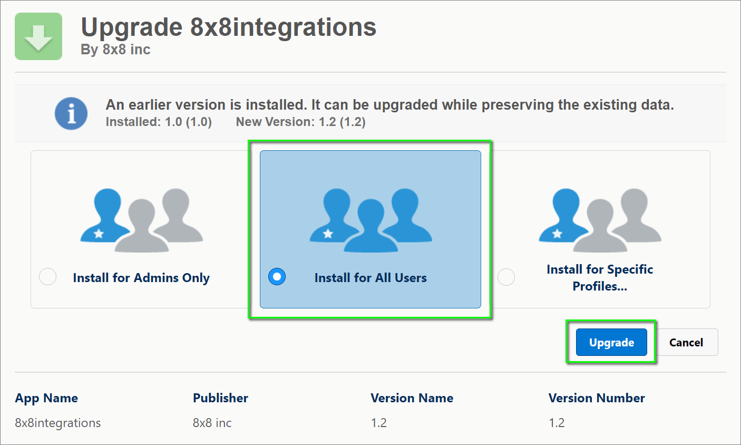Click the 'By 8x8 inc' subtitle
Screen dimensions: 741x445
pyautogui.click(x=115, y=50)
